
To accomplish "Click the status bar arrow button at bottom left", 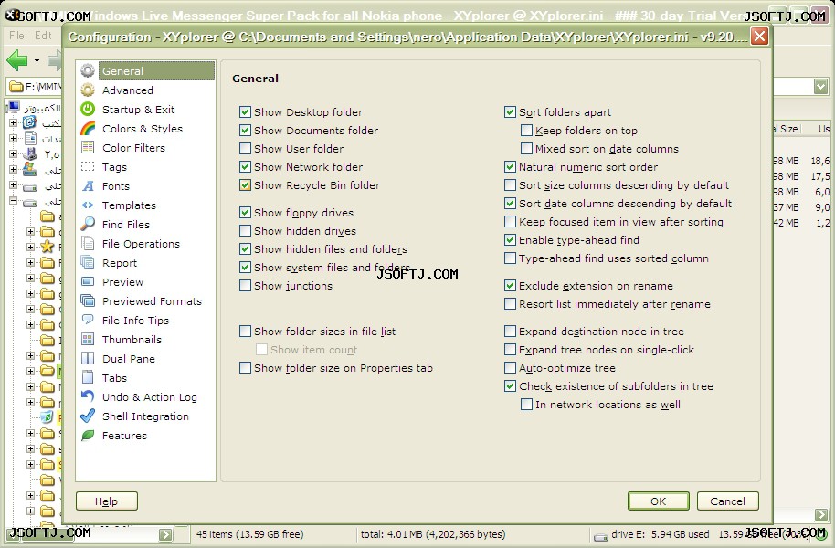I will pyautogui.click(x=165, y=534).
